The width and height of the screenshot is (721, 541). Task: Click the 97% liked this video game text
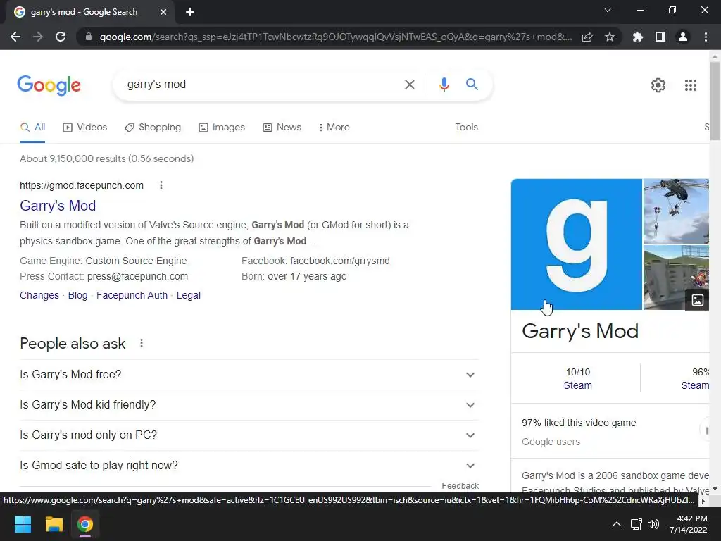pyautogui.click(x=579, y=423)
